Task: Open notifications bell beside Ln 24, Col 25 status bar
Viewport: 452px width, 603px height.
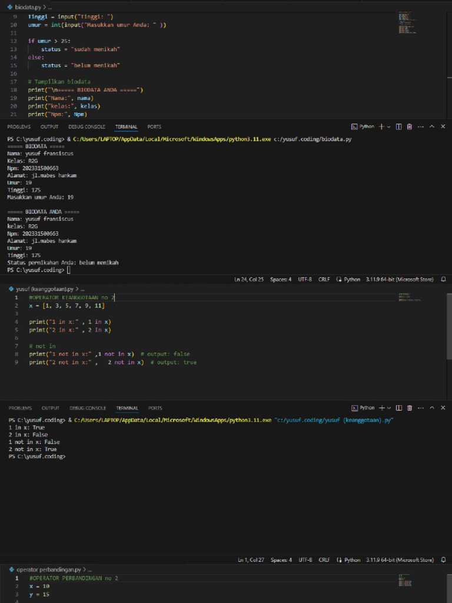Action: (444, 279)
